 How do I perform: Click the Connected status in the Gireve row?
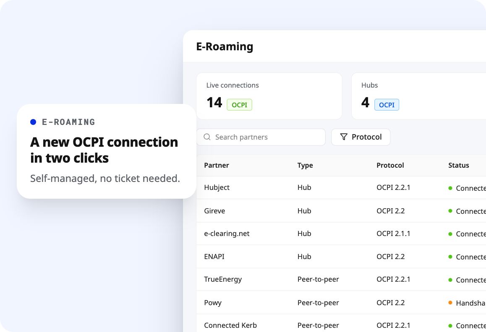pyautogui.click(x=467, y=211)
